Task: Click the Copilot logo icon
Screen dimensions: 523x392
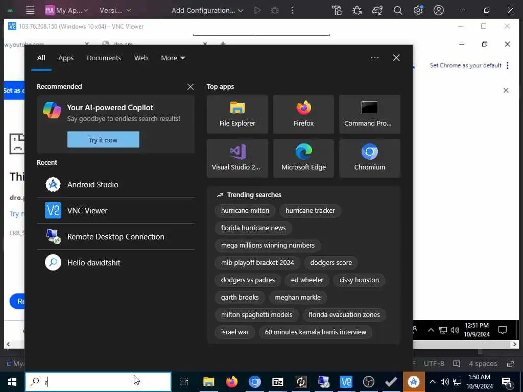Action: (x=52, y=110)
